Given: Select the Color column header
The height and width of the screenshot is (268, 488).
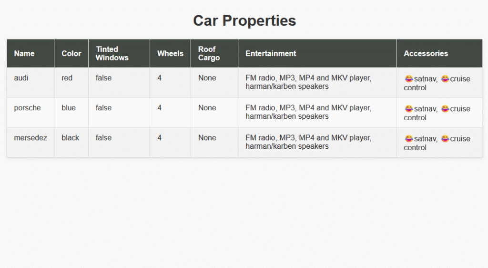Looking at the screenshot, I should click(71, 54).
